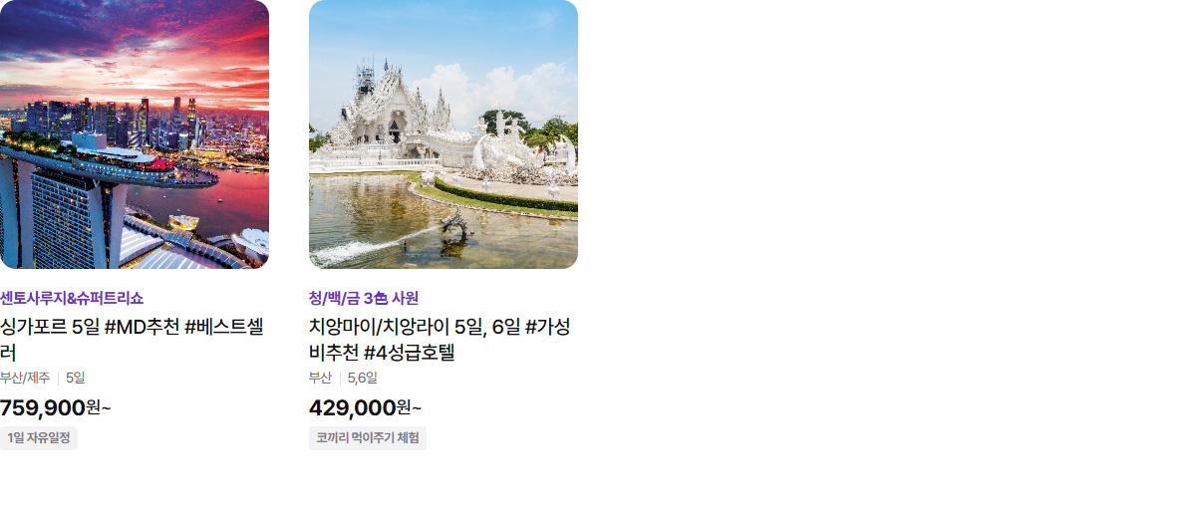Click the 5,6일 duration text
Image resolution: width=1196 pixels, height=514 pixels.
(362, 379)
